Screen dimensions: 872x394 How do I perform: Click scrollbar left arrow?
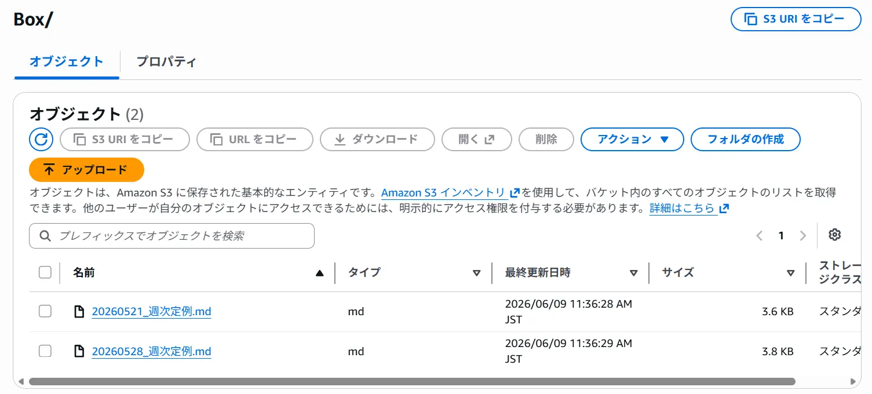[21, 382]
